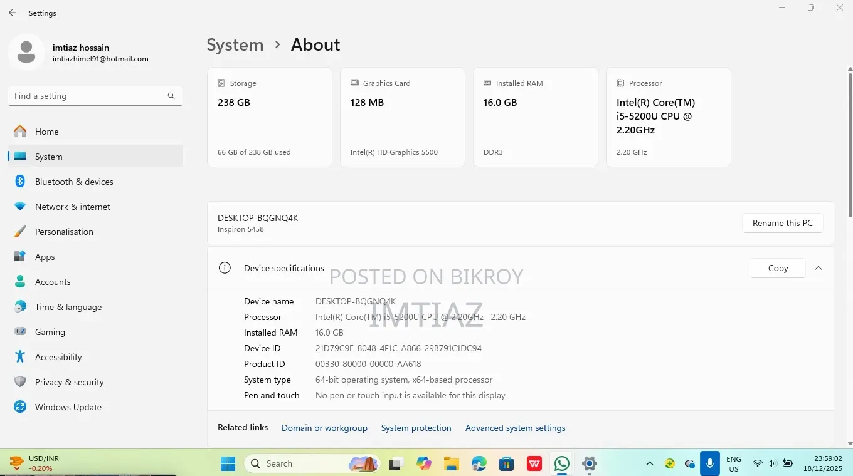Open the clock and date 18/12/2025
Viewport: 853px width, 476px height.
pos(823,463)
